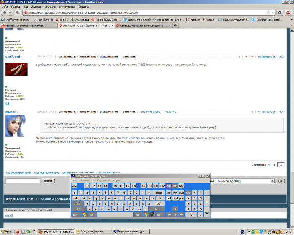The width and height of the screenshot is (294, 235).
Task: Toggle the left alt key on on-screen keyboard
Action: coord(91,214)
